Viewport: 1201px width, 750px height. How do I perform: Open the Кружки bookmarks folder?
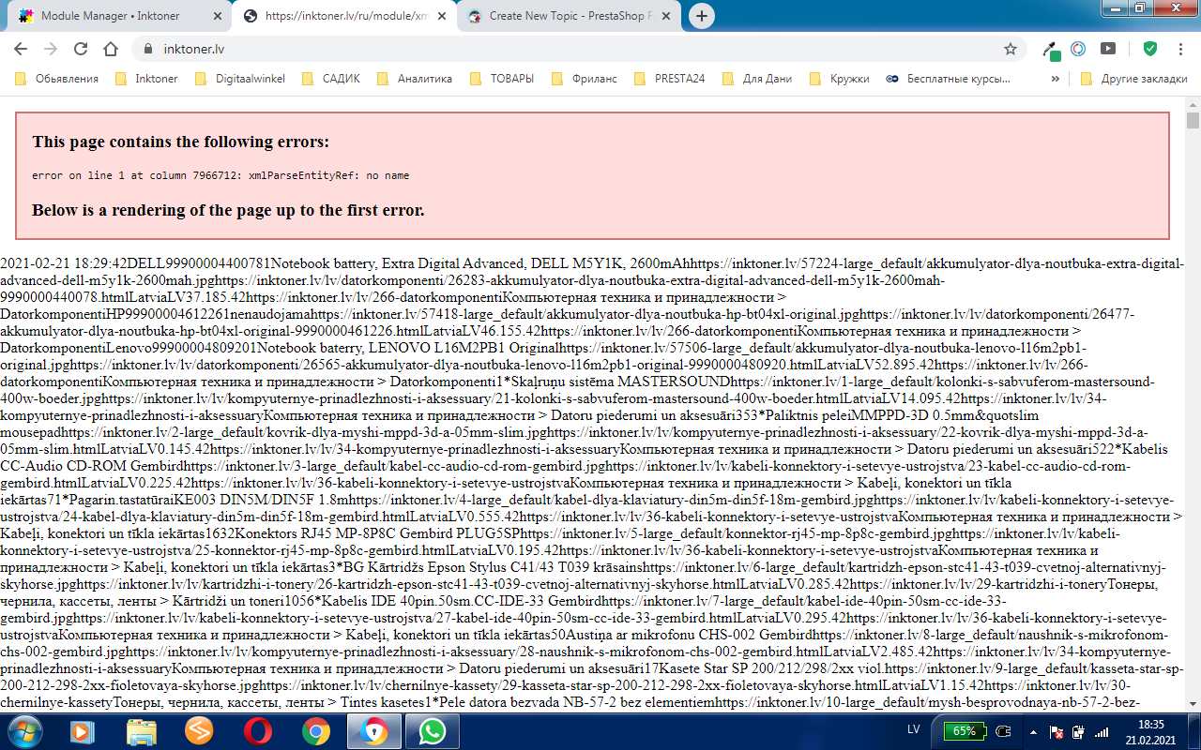click(839, 79)
